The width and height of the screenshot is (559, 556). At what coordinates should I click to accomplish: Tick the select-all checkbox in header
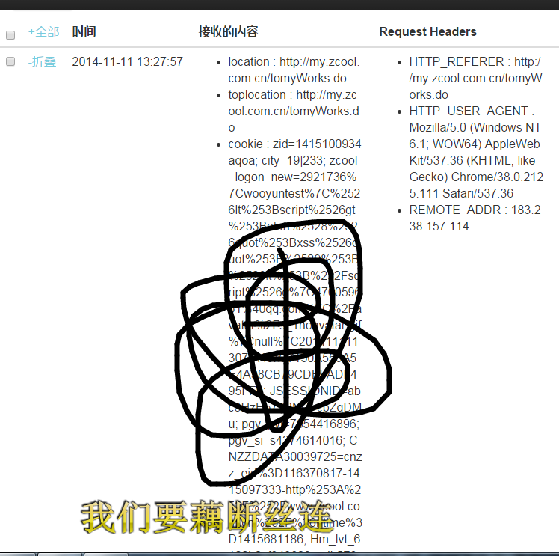tap(10, 35)
